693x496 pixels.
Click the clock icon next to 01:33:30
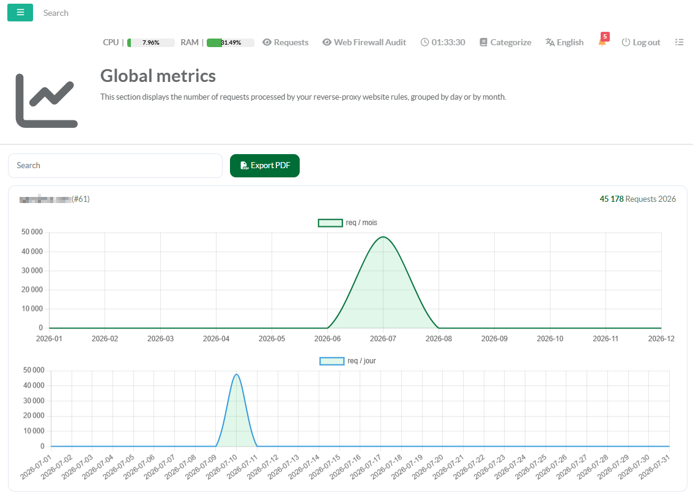point(424,42)
